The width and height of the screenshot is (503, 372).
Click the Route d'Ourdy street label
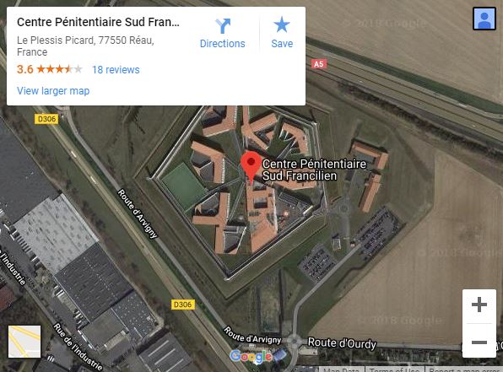(342, 343)
